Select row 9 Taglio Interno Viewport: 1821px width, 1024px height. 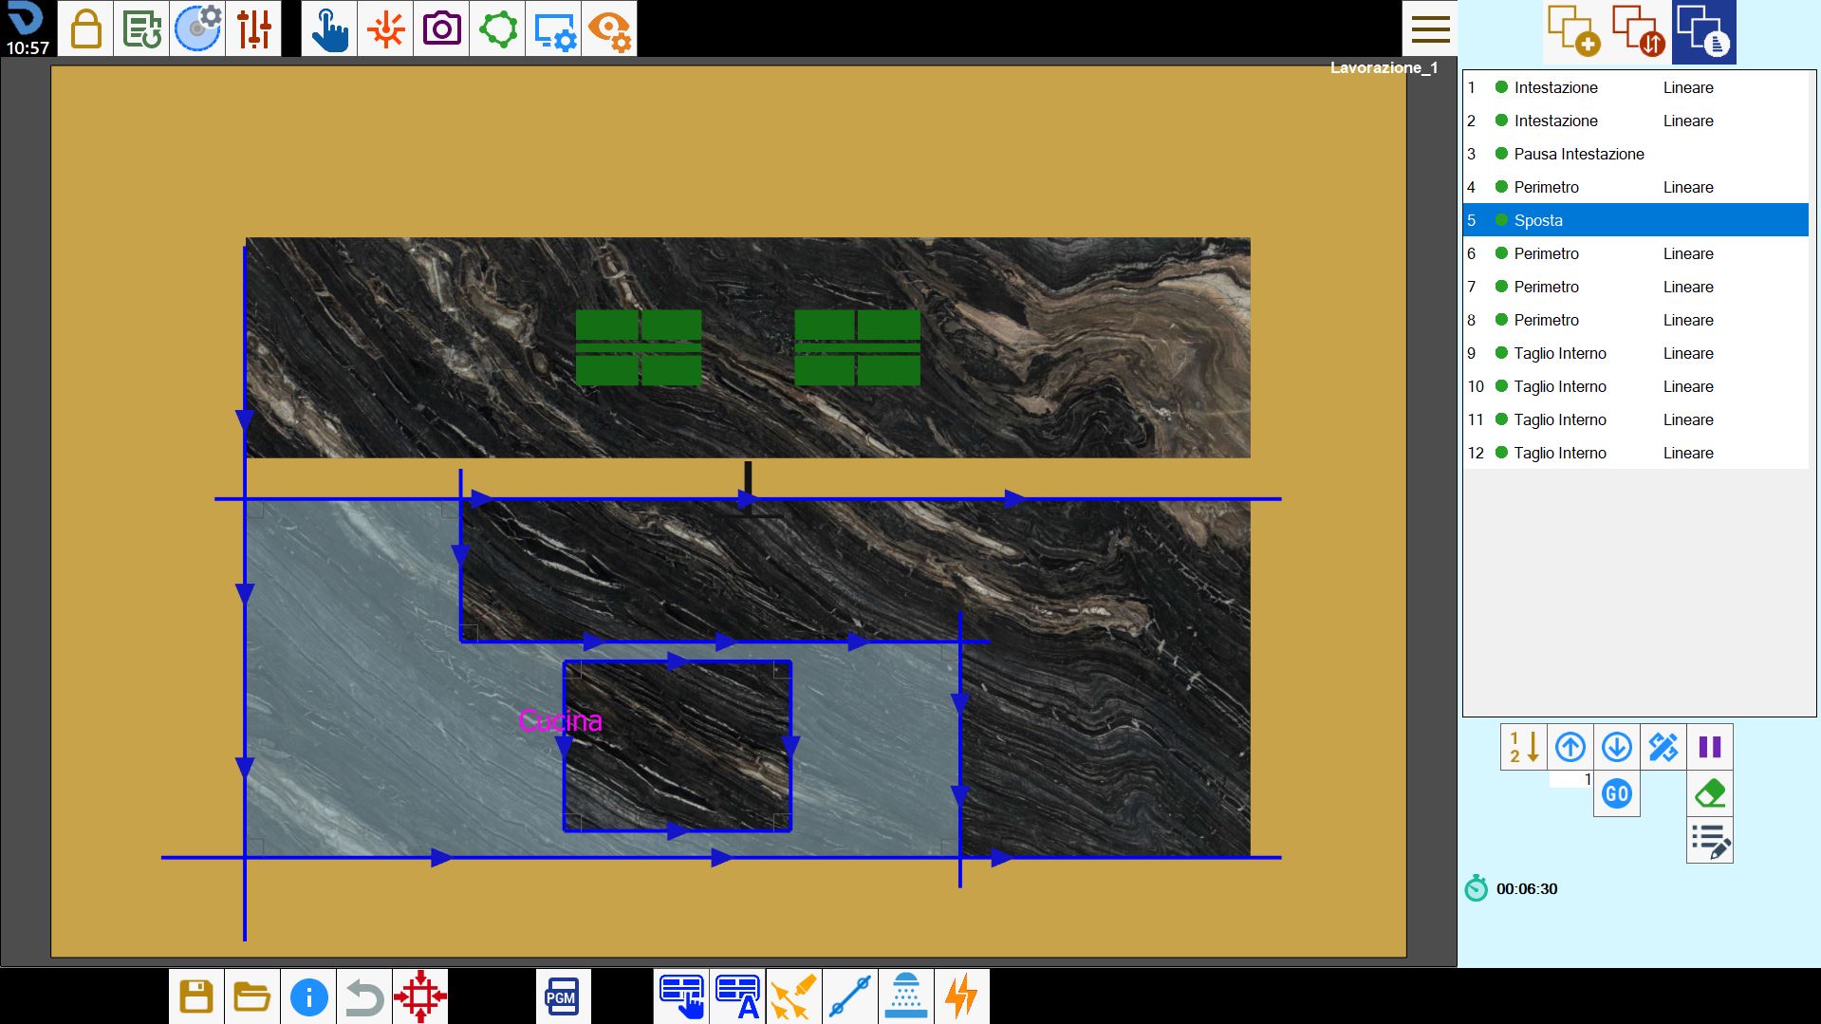(x=1636, y=353)
